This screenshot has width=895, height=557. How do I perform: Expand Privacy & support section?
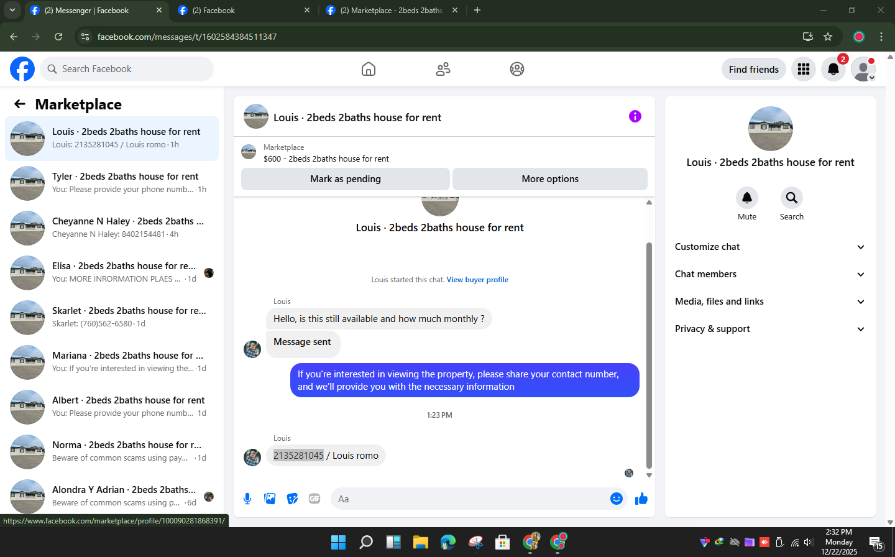770,329
